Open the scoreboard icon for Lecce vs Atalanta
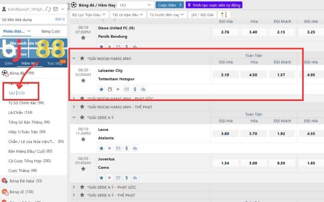 118,148
